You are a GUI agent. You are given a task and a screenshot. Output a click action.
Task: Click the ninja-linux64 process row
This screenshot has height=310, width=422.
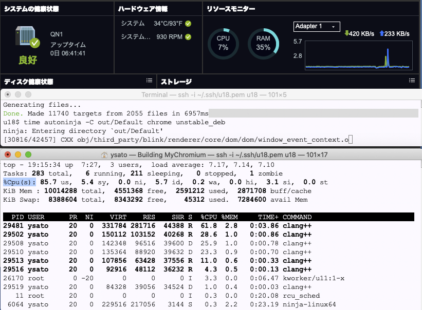(x=154, y=304)
